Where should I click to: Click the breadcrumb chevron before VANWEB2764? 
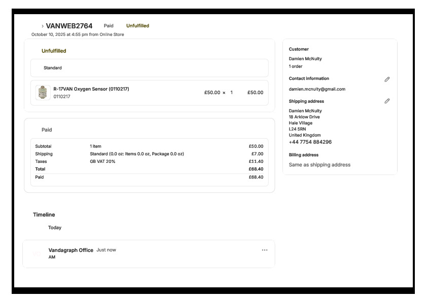click(x=43, y=26)
